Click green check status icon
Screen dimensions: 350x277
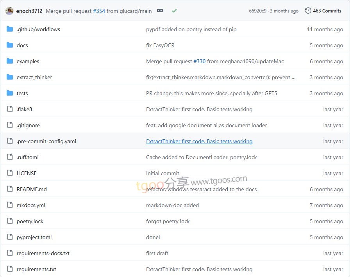pos(174,11)
